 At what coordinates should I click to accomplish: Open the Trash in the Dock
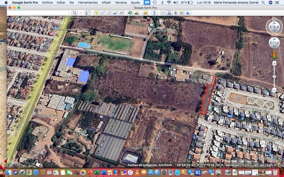(275, 172)
